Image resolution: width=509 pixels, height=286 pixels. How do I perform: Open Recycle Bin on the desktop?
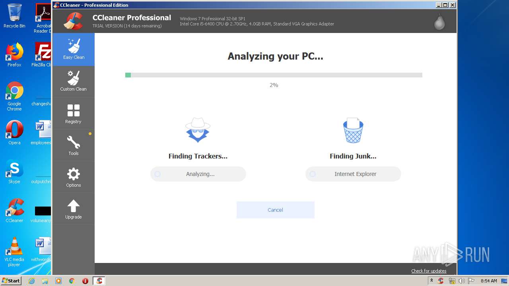[14, 16]
